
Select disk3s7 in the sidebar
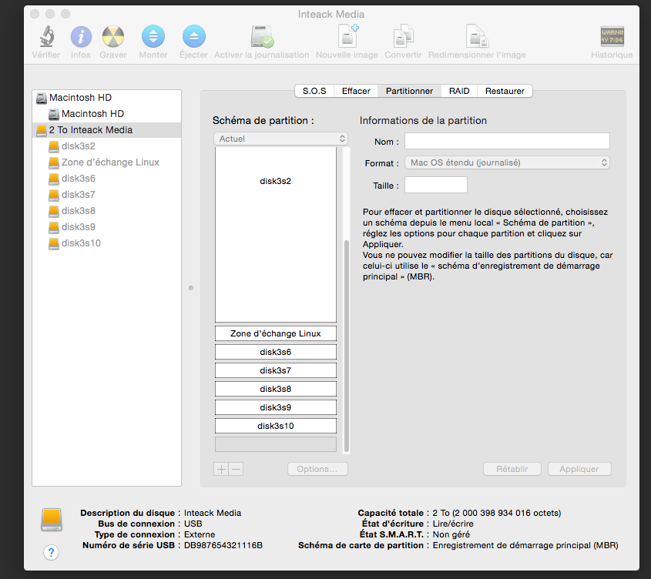(106, 195)
